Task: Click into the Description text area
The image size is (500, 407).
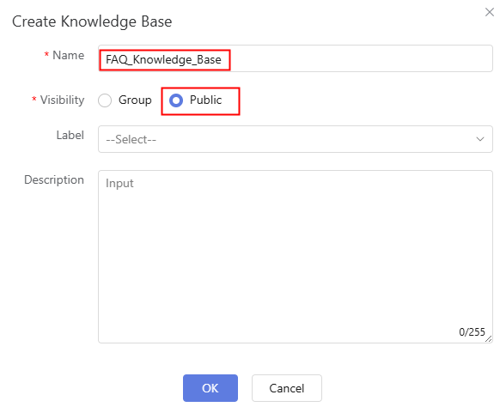Action: [296, 257]
